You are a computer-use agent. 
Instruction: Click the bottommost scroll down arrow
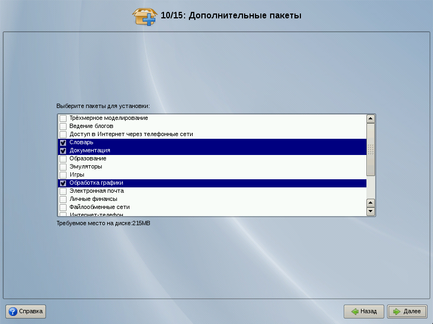pyautogui.click(x=371, y=212)
